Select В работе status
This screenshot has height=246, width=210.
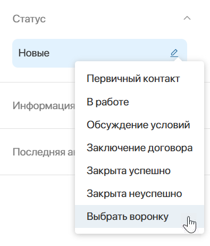pos(139,102)
